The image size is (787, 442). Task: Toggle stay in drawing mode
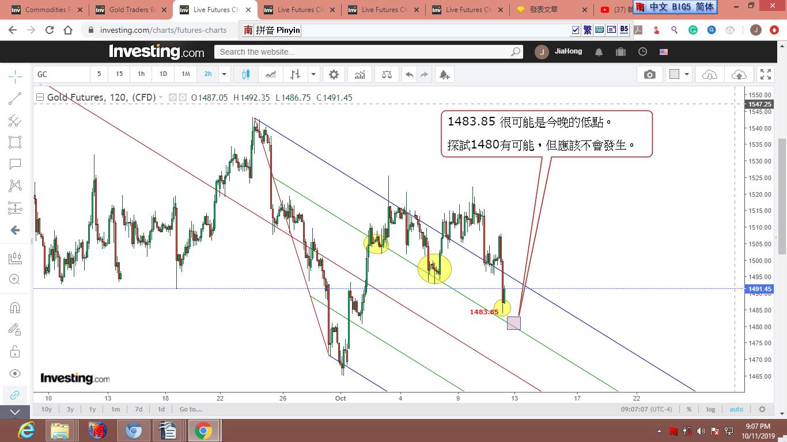point(15,329)
